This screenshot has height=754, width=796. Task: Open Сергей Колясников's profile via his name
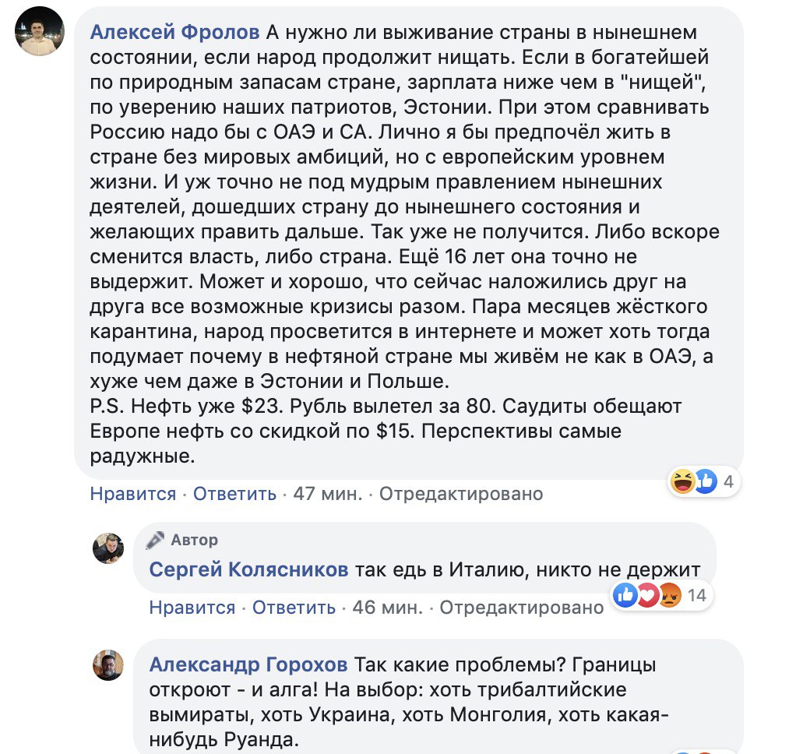(x=248, y=570)
